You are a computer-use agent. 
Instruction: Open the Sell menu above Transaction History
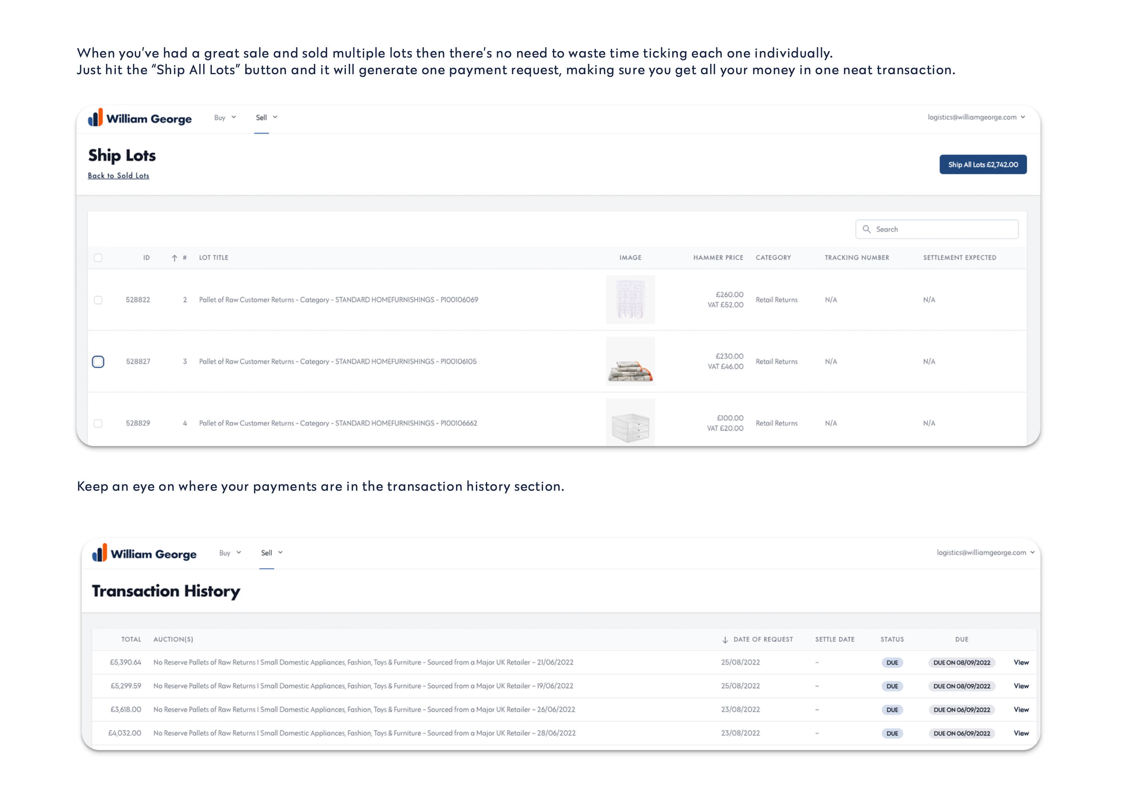click(x=272, y=553)
